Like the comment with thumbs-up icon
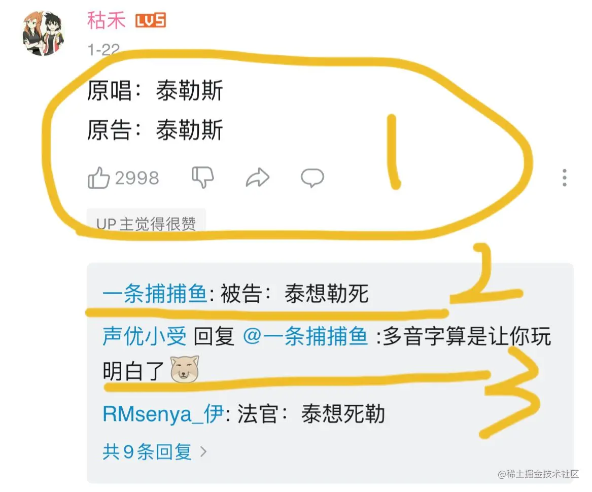 pos(98,178)
